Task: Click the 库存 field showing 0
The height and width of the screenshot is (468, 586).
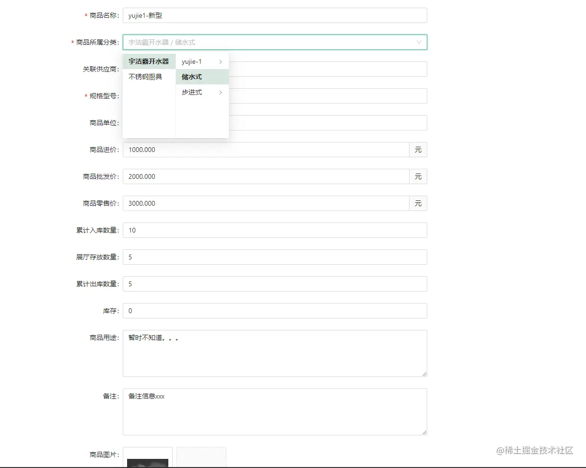Action: [275, 311]
